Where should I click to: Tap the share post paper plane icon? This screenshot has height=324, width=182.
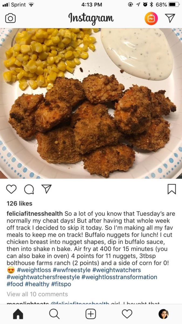pyautogui.click(x=47, y=189)
